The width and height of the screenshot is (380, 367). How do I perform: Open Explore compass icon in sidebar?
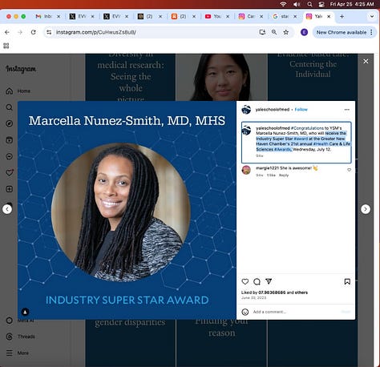click(10, 123)
